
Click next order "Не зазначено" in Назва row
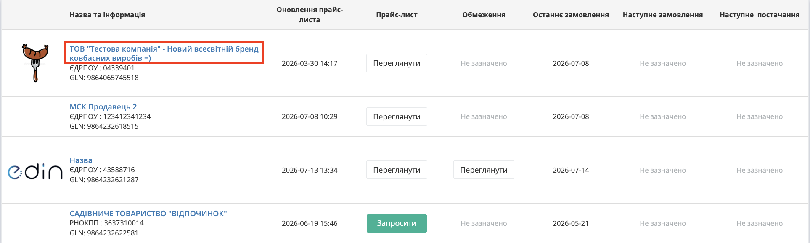tap(663, 170)
